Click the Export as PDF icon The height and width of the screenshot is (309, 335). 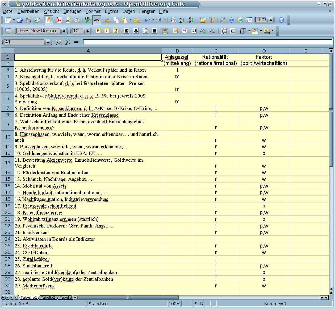point(59,20)
